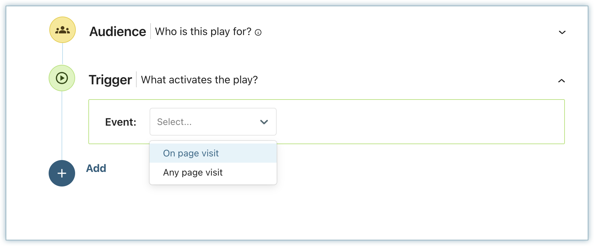Image resolution: width=594 pixels, height=246 pixels.
Task: Collapse the Trigger section chevron
Action: pyautogui.click(x=562, y=81)
